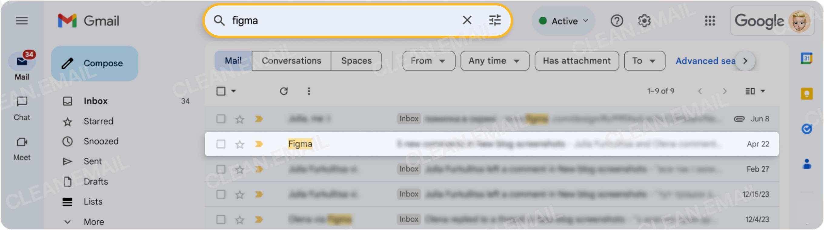Switch to the Conversations tab
The width and height of the screenshot is (824, 230).
pos(291,61)
